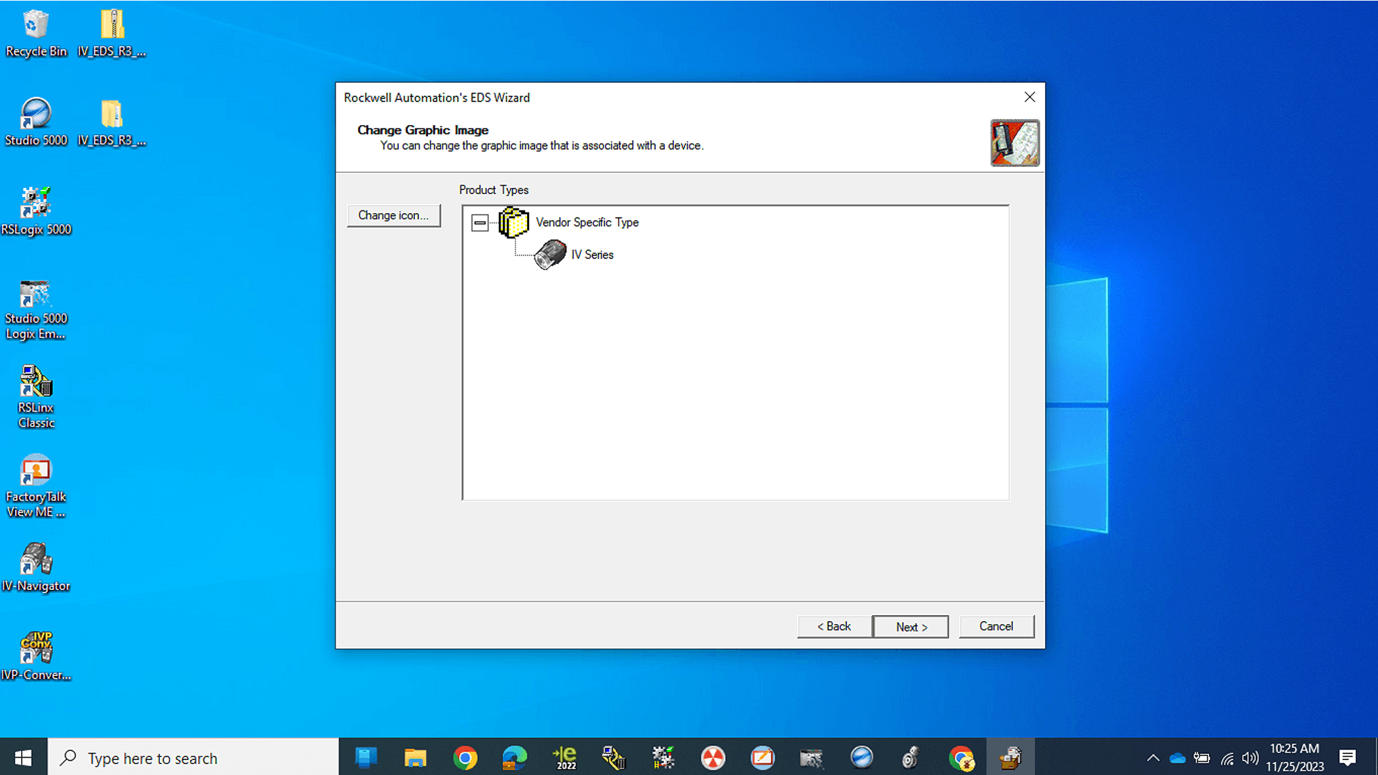The image size is (1378, 775).
Task: Open RSLinx Classic desktop icon
Action: coord(36,397)
